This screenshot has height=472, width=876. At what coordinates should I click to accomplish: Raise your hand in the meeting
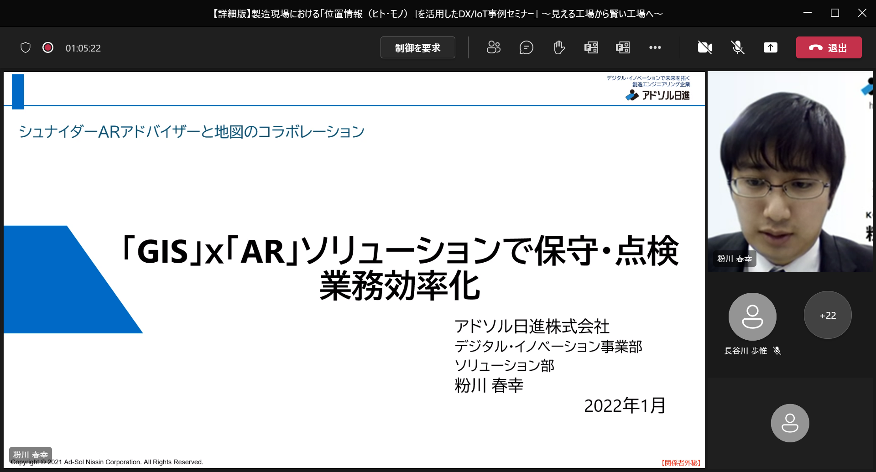pos(559,47)
